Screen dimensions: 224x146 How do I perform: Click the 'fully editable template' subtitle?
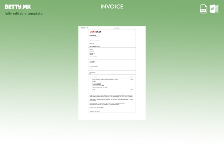tap(23, 14)
